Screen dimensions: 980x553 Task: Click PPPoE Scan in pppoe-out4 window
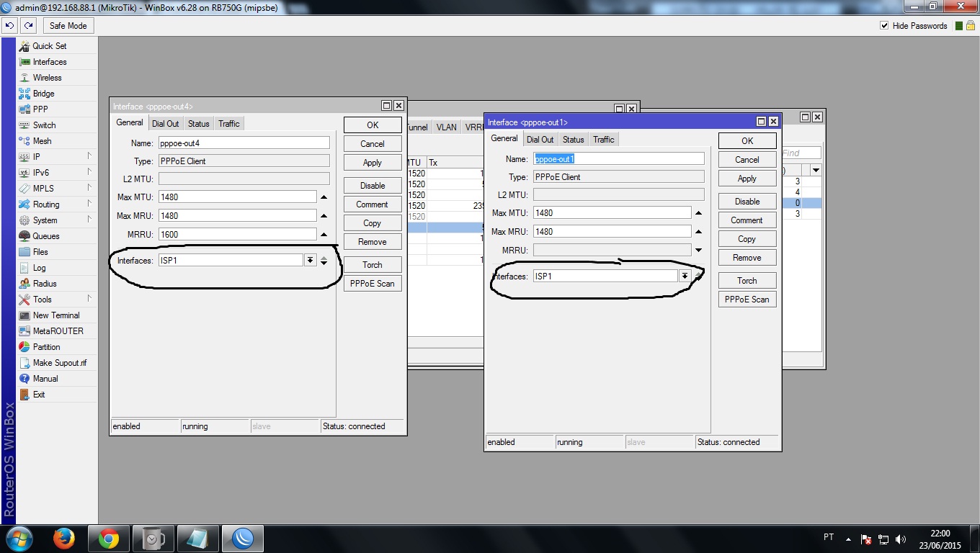pyautogui.click(x=373, y=284)
